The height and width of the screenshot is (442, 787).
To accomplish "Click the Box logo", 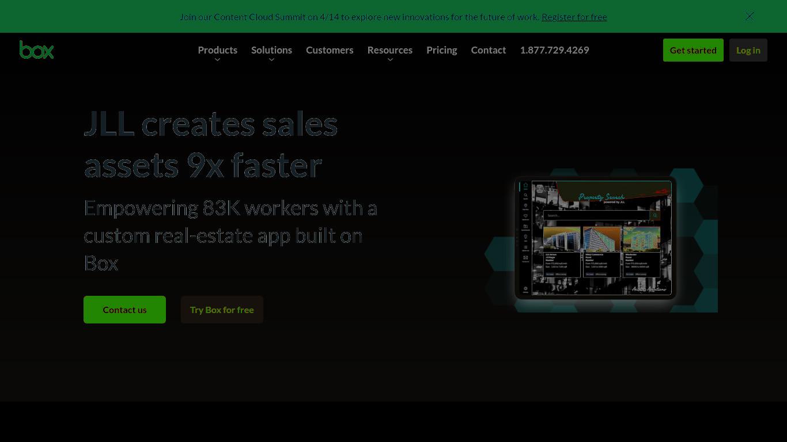I will 36,49.
